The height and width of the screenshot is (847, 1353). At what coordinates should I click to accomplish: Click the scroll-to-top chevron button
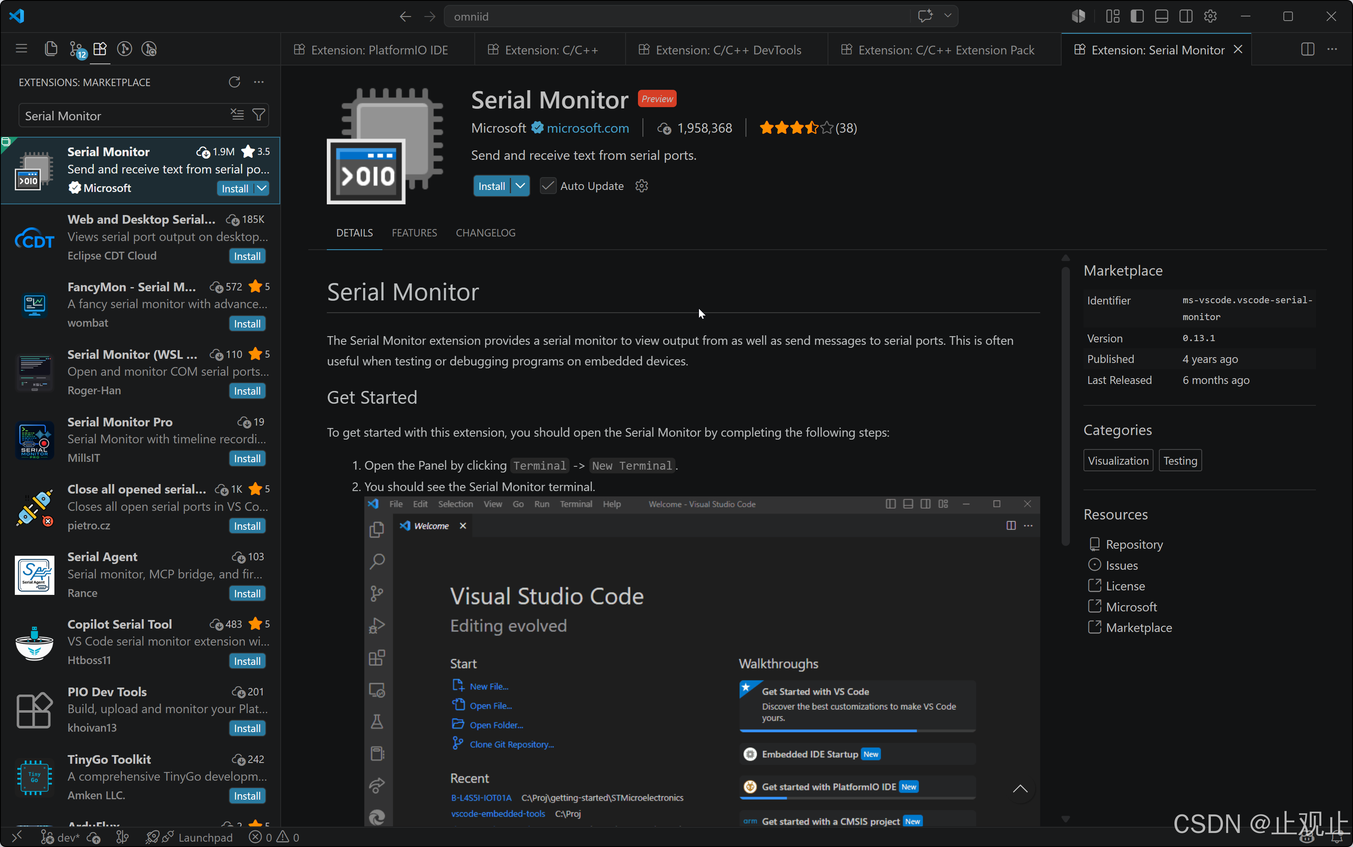pos(1020,789)
